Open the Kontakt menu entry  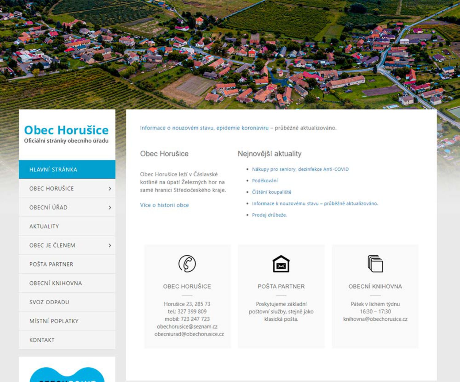click(42, 340)
